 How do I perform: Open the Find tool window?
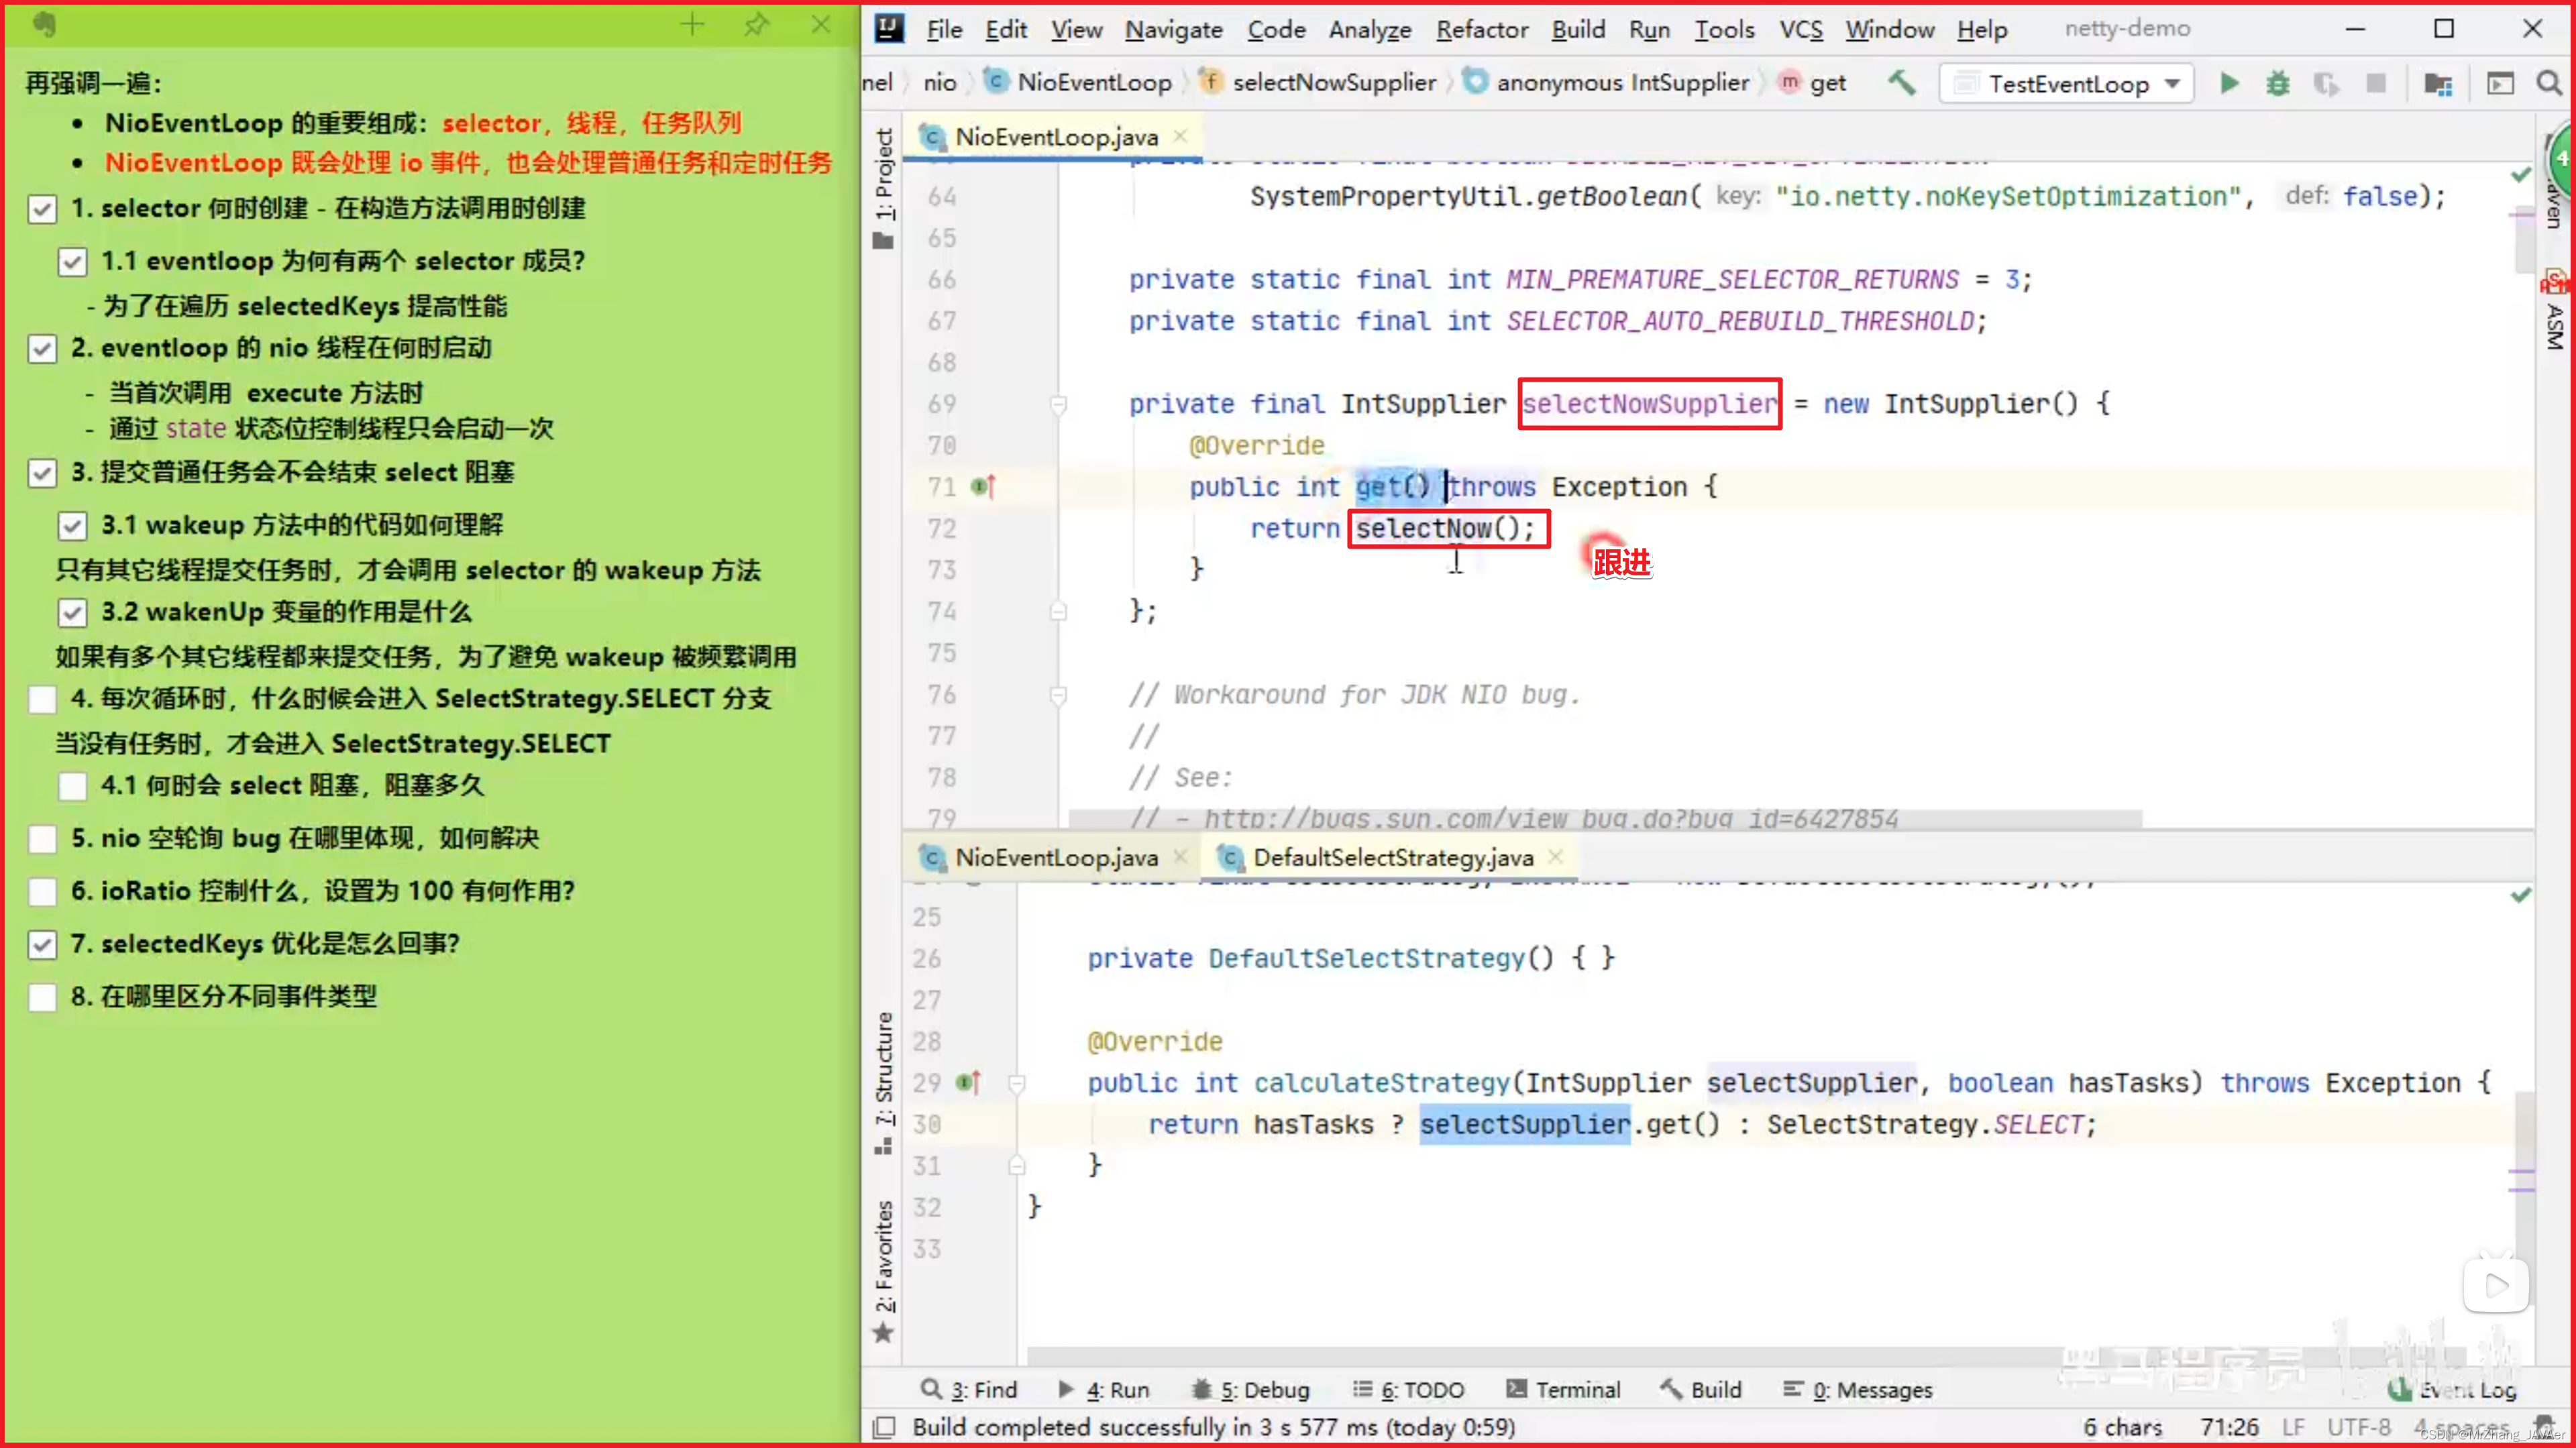point(968,1389)
